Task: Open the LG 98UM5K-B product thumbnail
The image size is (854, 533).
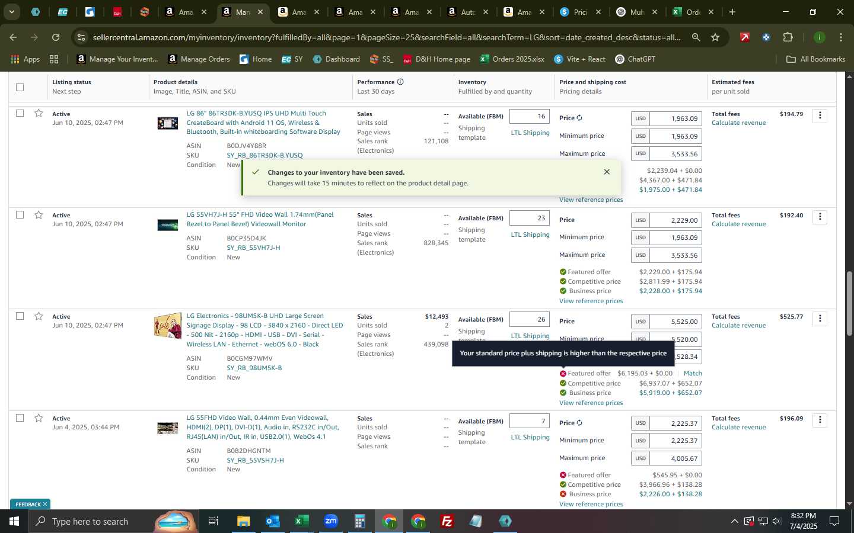Action: coord(168,326)
